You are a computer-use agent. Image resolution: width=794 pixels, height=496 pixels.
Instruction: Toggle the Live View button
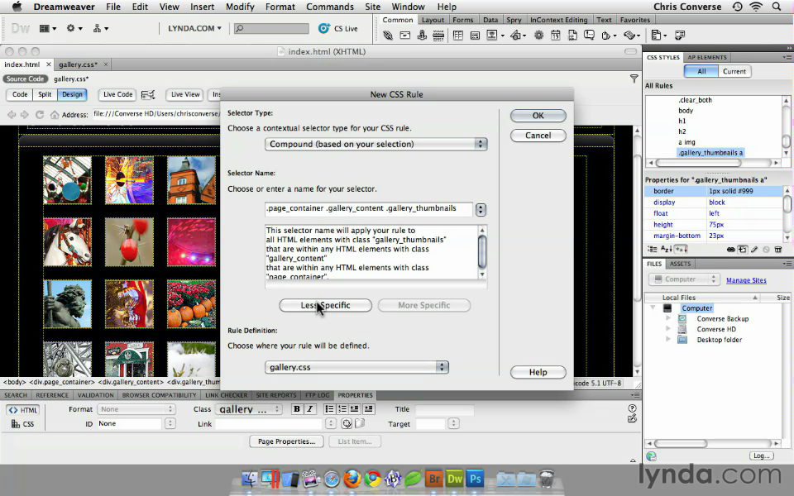(184, 94)
